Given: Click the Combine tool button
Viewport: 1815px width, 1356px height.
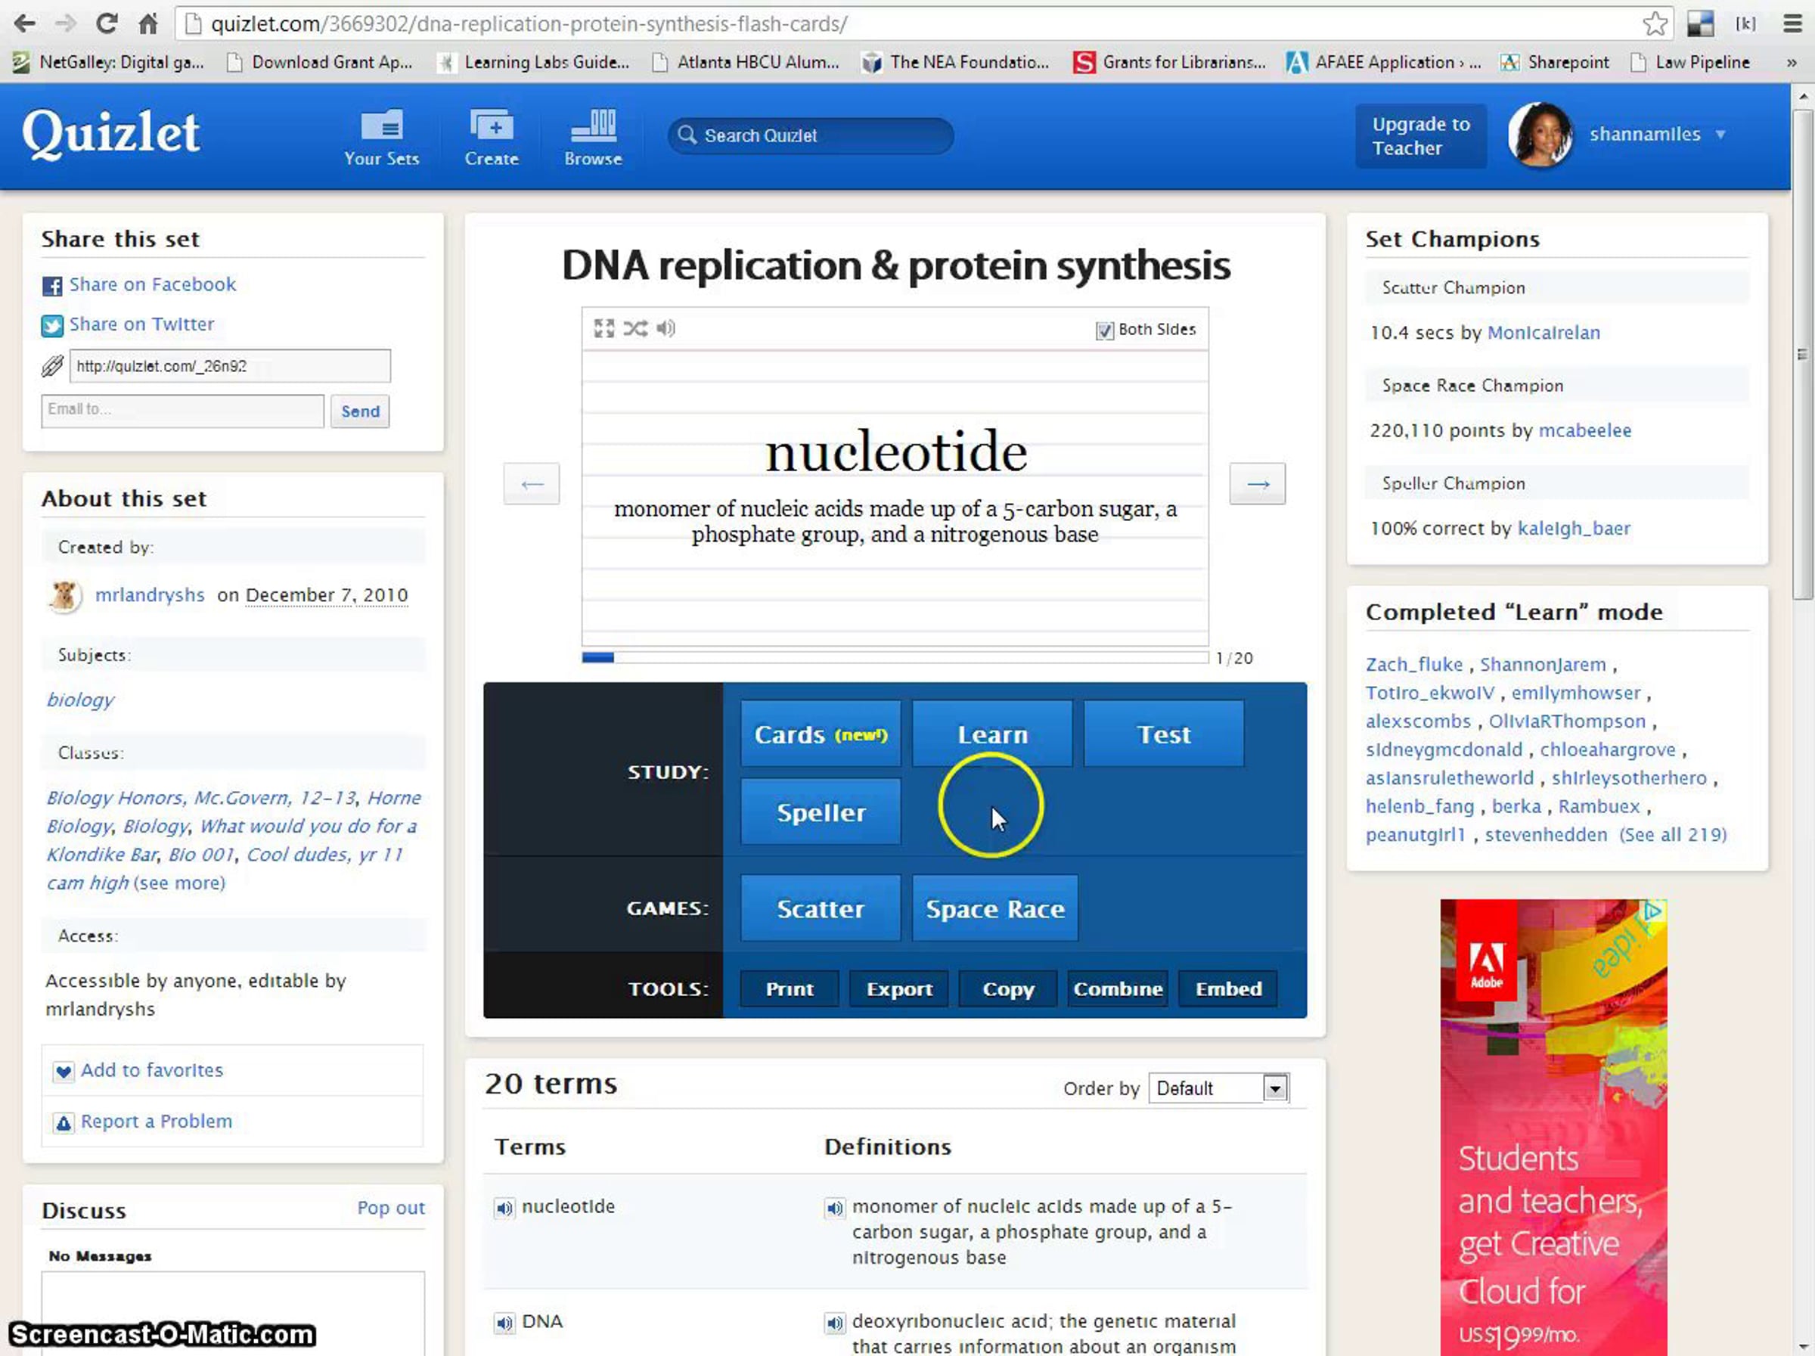Looking at the screenshot, I should [1118, 988].
